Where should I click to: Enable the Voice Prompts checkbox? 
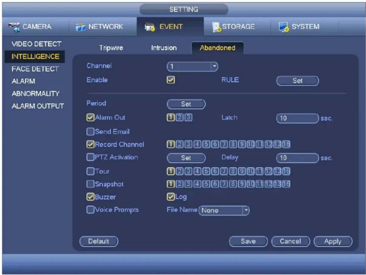[90, 210]
